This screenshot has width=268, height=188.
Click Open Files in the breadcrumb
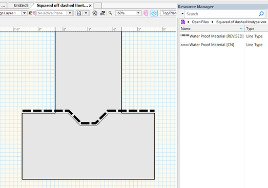(200, 22)
